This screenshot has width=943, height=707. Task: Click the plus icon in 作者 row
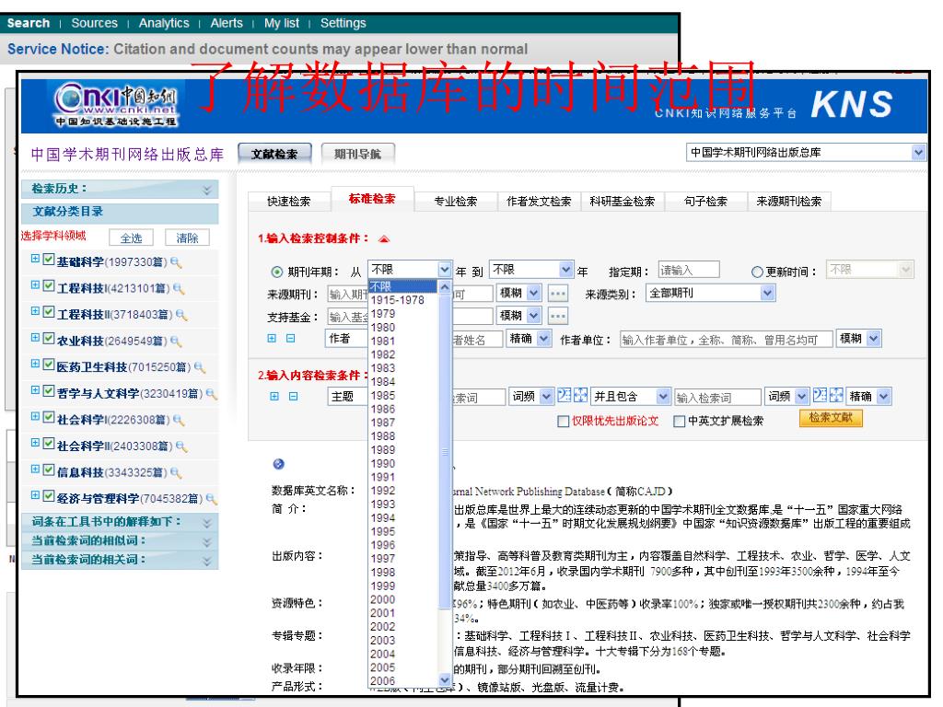[272, 339]
